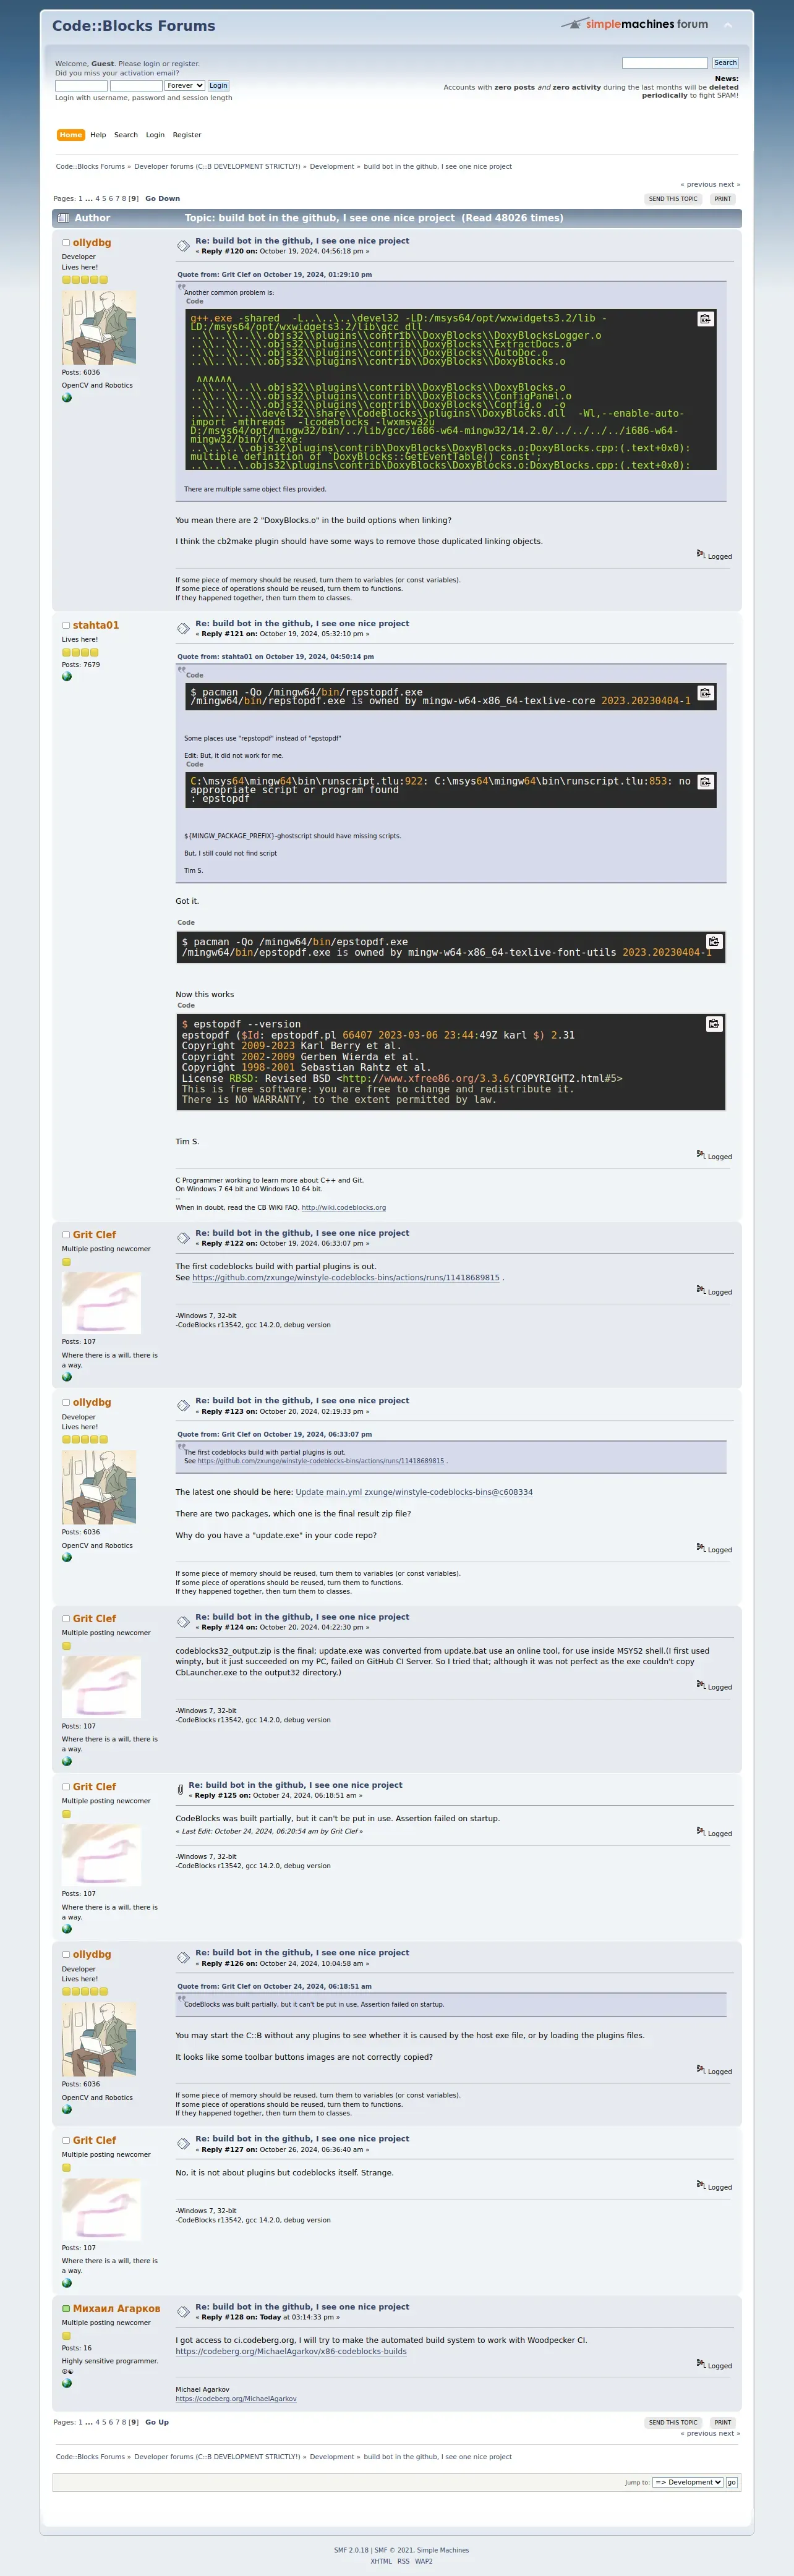Open Developer forums breadcrumb at top
Screen dimensions: 794x2576
click(217, 167)
